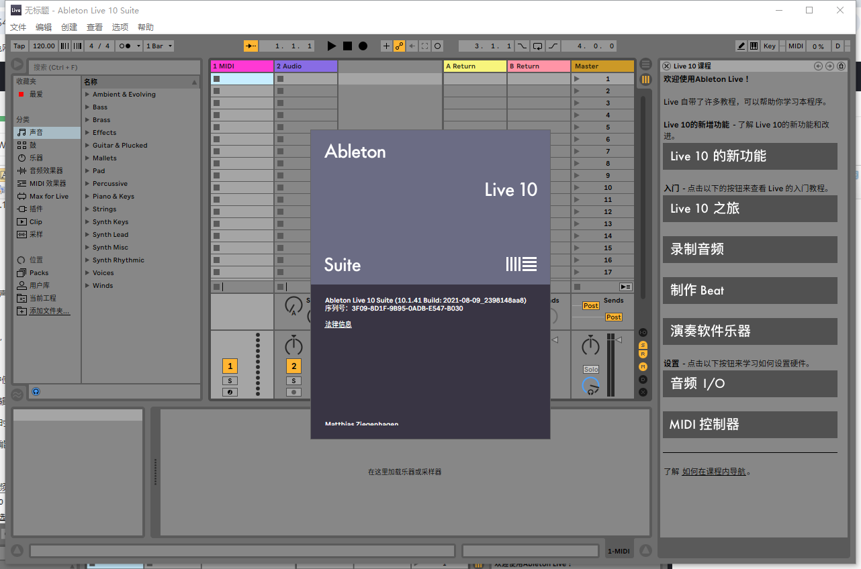Open the 查看 menu
Viewport: 861px width, 569px height.
(x=95, y=28)
